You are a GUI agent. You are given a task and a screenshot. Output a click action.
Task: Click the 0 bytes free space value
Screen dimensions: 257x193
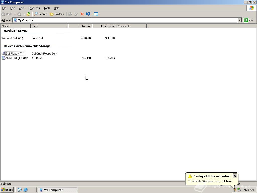(x=110, y=58)
